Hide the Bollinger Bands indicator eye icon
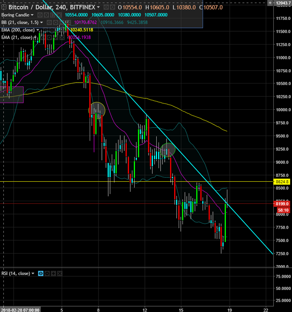The width and height of the screenshot is (292, 312). point(49,22)
